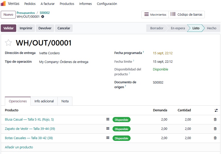
Task: Switch to the Nota tab
Action: pyautogui.click(x=65, y=101)
